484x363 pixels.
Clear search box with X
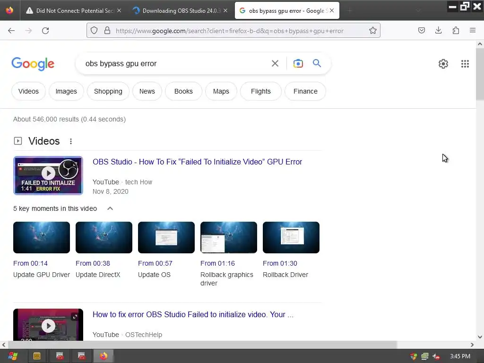point(275,64)
